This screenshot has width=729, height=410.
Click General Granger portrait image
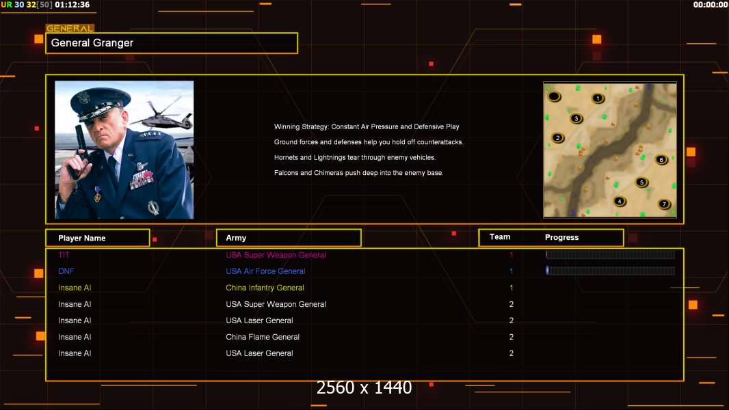pyautogui.click(x=124, y=150)
